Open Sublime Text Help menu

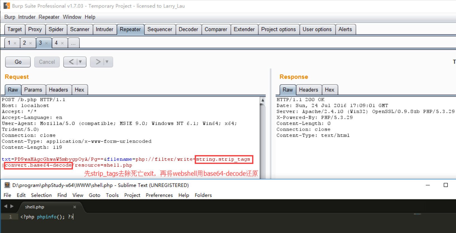click(184, 195)
